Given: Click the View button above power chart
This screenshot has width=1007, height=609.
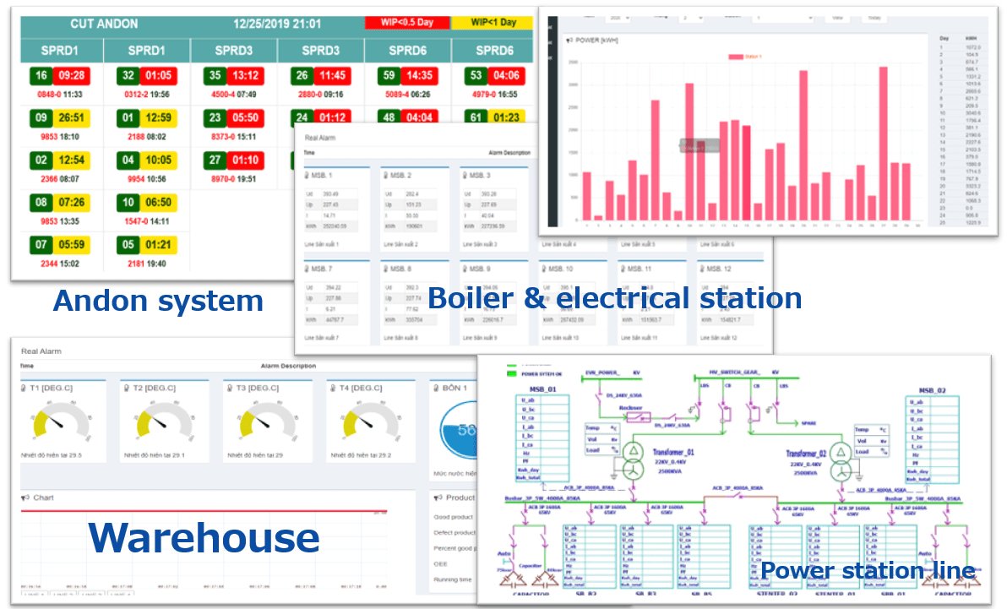Looking at the screenshot, I should [x=837, y=18].
